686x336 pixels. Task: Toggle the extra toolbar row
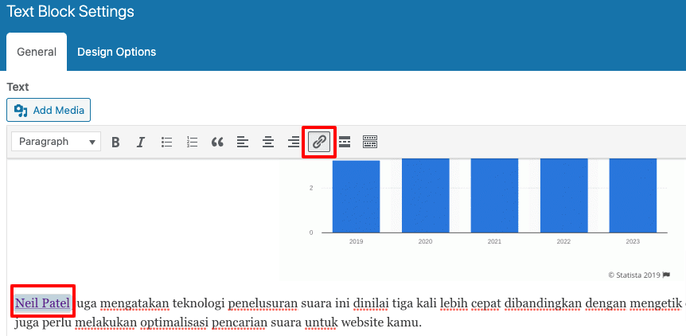pyautogui.click(x=370, y=142)
